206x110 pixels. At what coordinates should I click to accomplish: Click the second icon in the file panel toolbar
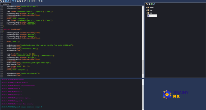click(x=149, y=4)
